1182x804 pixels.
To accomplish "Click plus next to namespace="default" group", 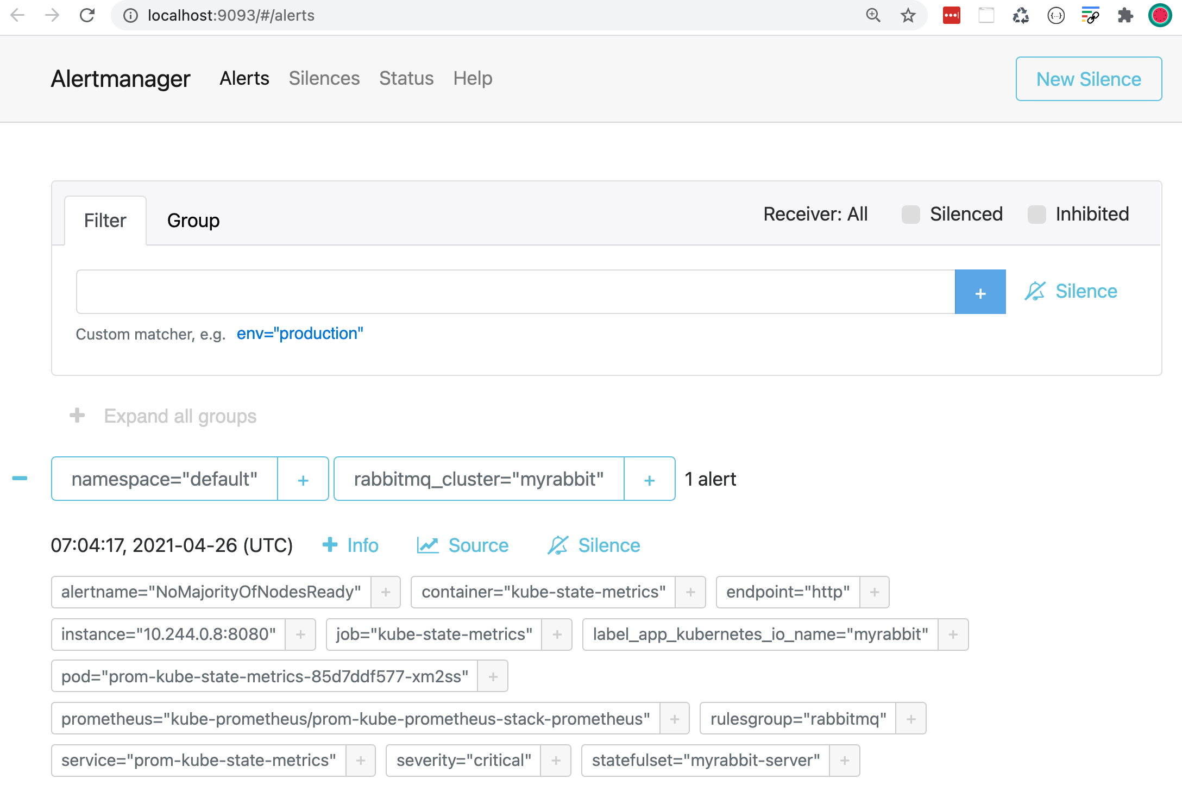I will tap(303, 480).
